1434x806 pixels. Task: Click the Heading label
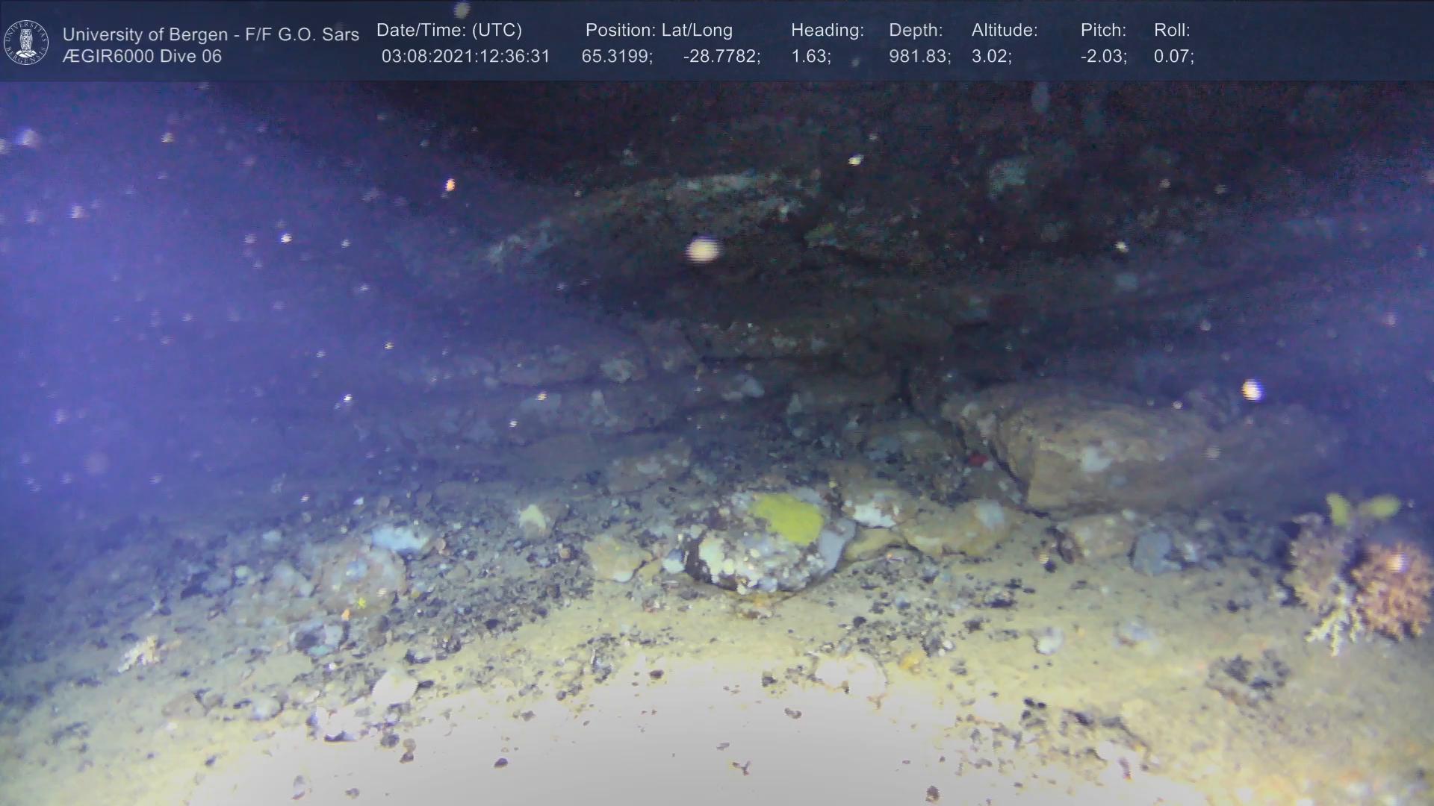[827, 31]
